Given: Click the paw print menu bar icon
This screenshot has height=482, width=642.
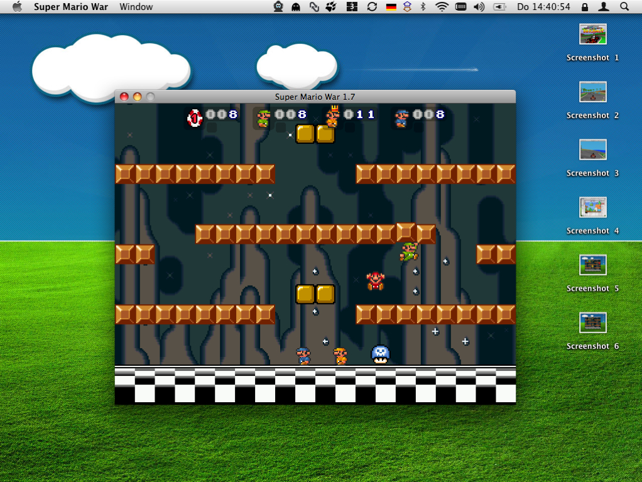Looking at the screenshot, I should (331, 6).
